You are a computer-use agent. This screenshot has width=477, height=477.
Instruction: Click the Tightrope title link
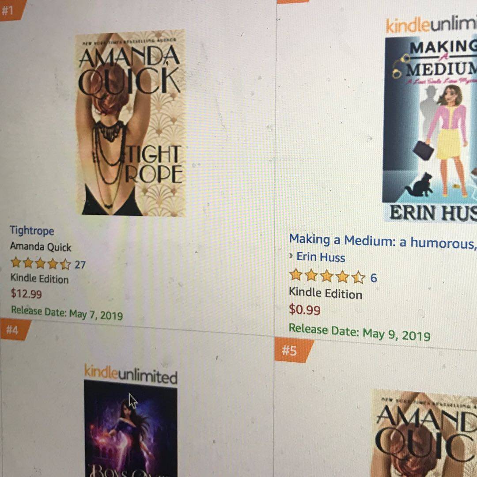(32, 231)
